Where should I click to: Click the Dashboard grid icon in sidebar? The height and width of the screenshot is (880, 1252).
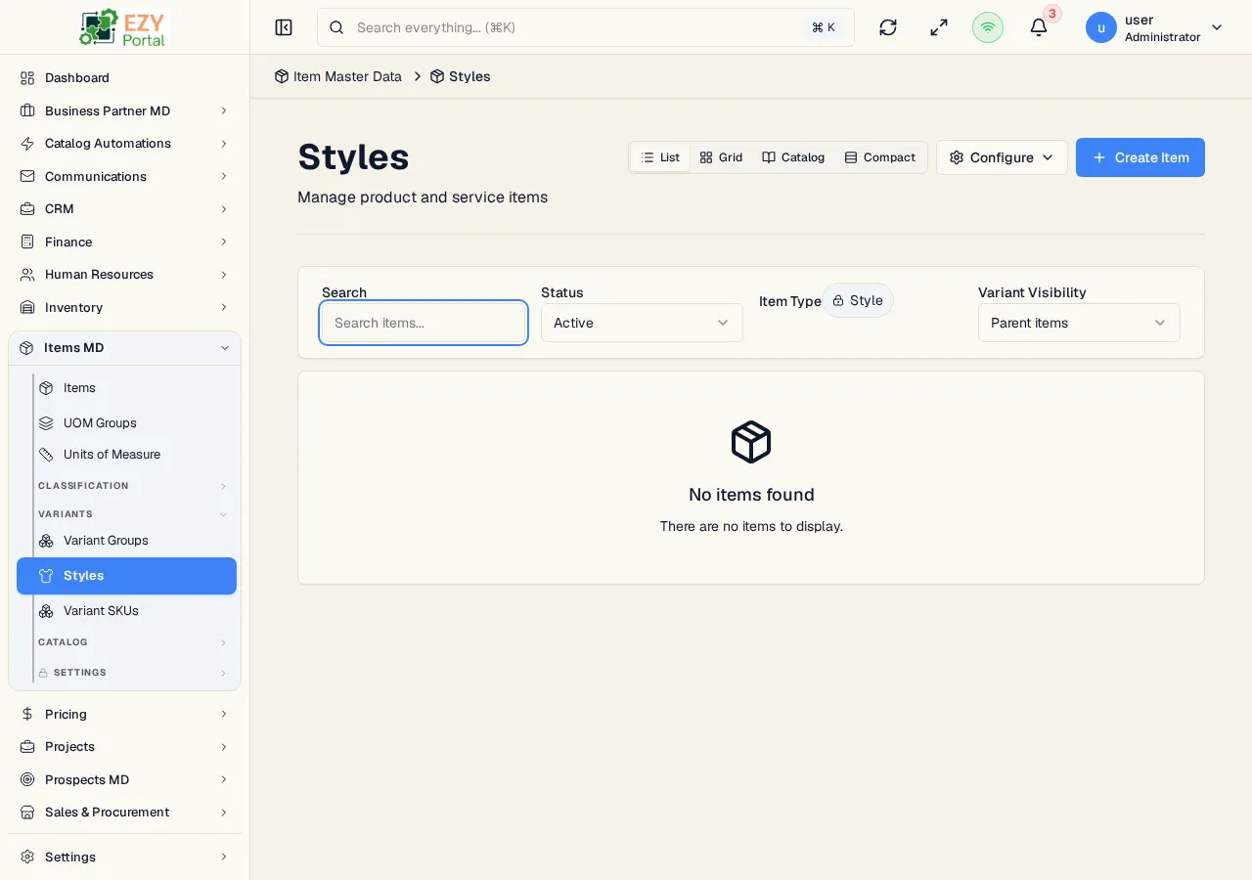coord(27,77)
